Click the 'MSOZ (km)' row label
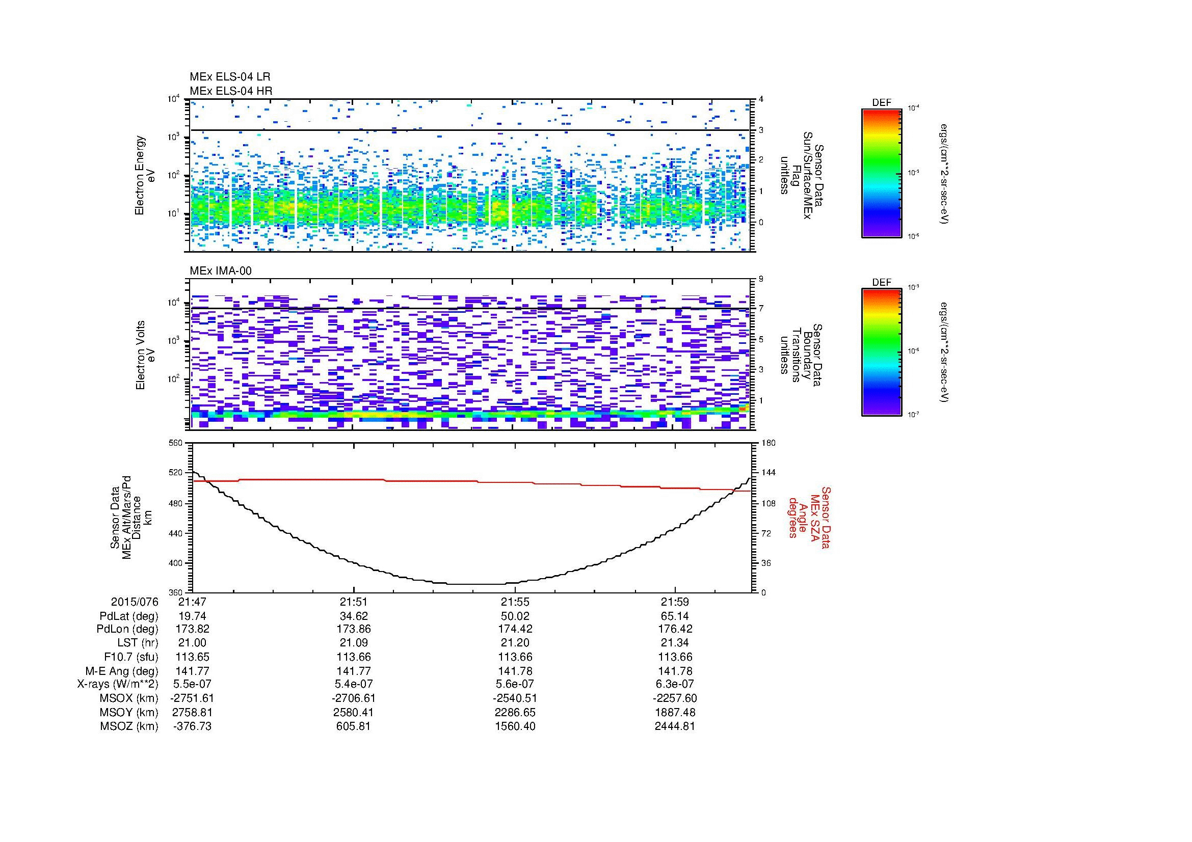 tap(130, 726)
